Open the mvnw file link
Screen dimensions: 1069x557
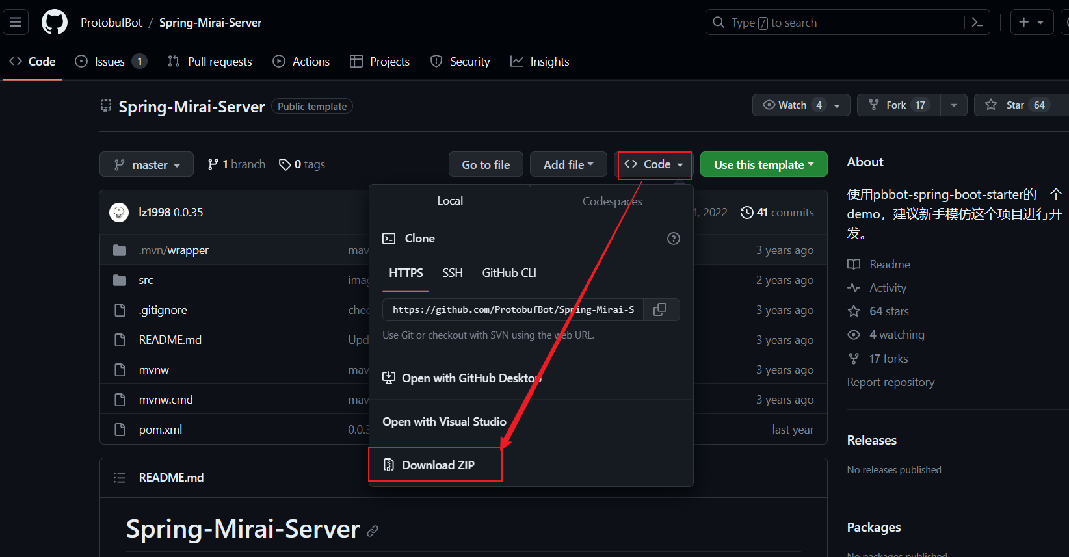tap(154, 370)
